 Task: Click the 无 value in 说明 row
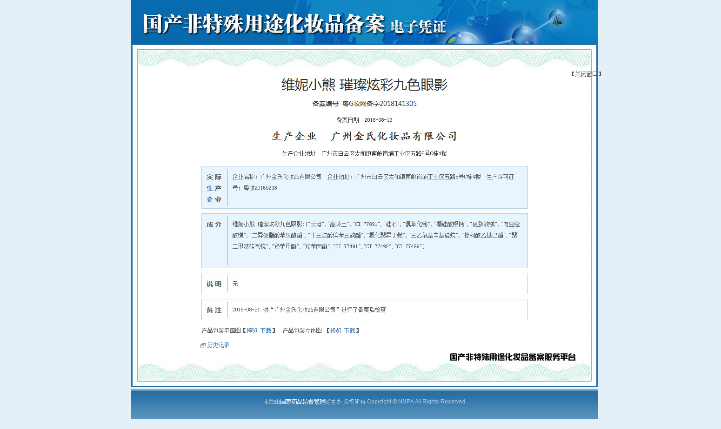click(x=235, y=284)
